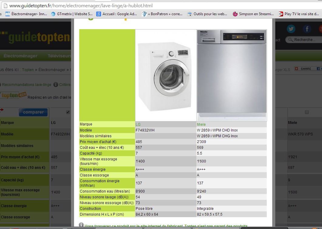This screenshot has width=322, height=229.
Task: Click the W 2859 i WPM CHD Inox model
Action: (x=217, y=130)
